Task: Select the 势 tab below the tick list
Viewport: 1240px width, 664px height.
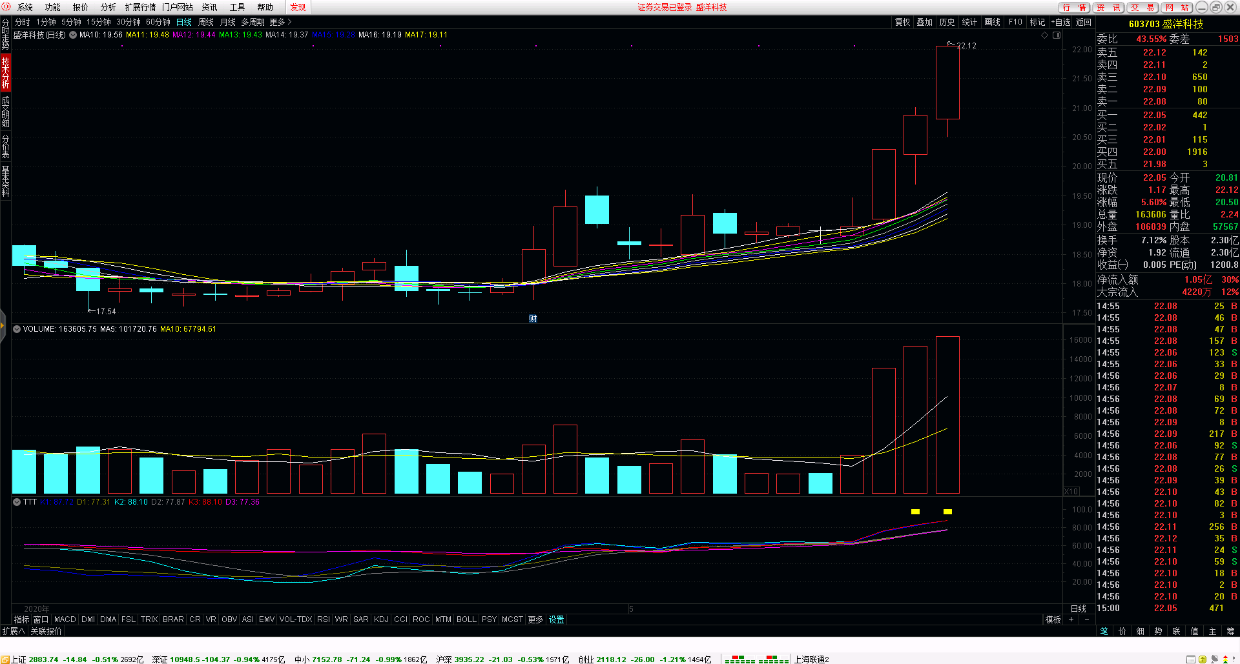Action: 1159,631
